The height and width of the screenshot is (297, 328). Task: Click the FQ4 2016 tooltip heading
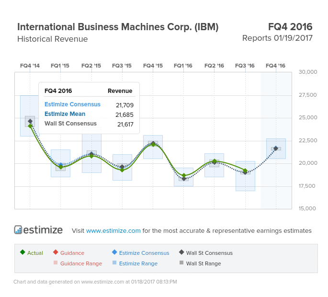tap(58, 91)
